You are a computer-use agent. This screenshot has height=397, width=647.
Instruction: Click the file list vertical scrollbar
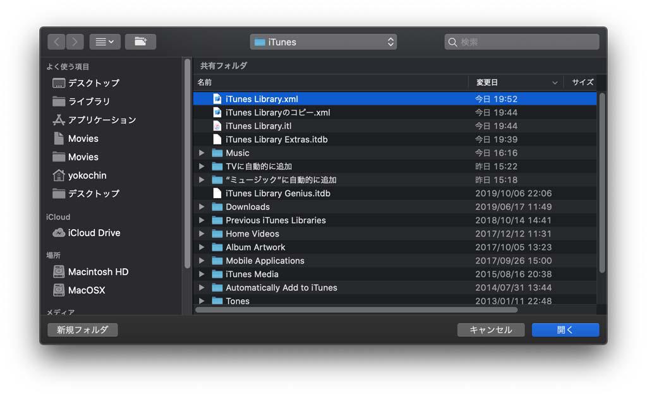[x=602, y=182]
